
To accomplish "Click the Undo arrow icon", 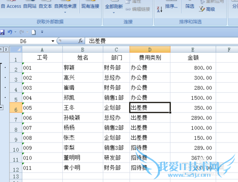I will [10, 32].
